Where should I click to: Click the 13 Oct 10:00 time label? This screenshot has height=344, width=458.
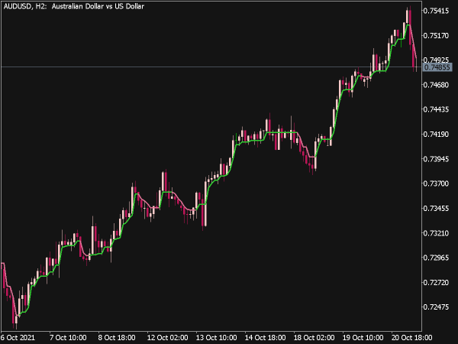tap(216, 337)
